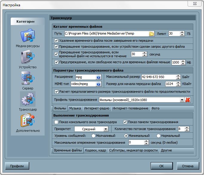Image resolution: width=204 pixels, height=175 pixels.
Task: Open the Медиа-ресурсы category icon
Action: (x=27, y=35)
